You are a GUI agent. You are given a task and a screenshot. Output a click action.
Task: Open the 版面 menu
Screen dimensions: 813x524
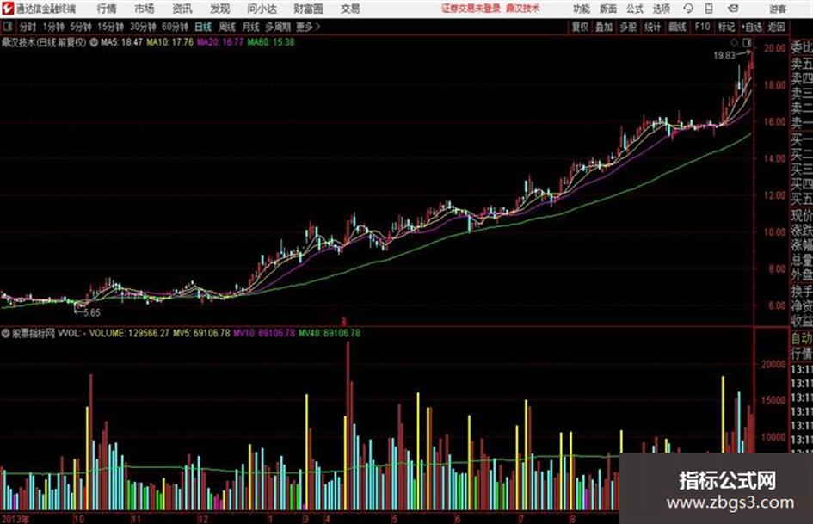tap(608, 9)
